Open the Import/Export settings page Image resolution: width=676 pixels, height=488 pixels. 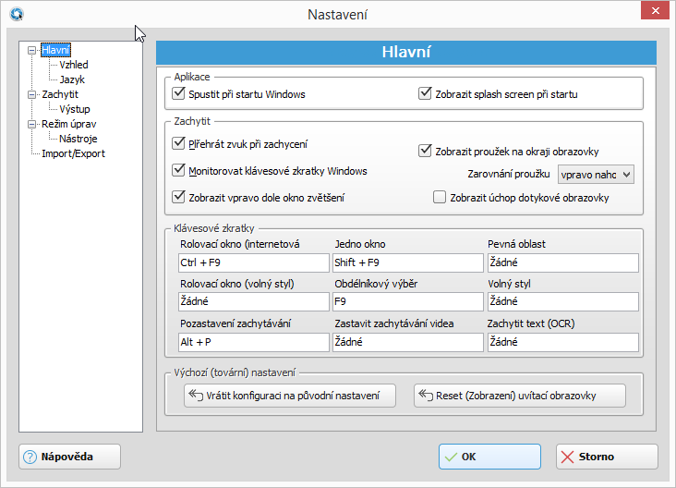pos(73,153)
